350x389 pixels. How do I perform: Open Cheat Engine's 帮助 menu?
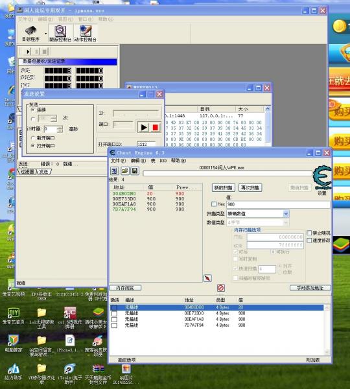[x=178, y=161]
